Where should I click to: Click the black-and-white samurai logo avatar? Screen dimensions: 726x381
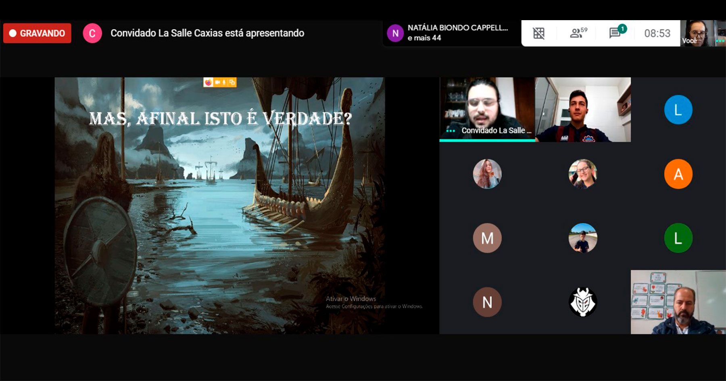(x=583, y=302)
